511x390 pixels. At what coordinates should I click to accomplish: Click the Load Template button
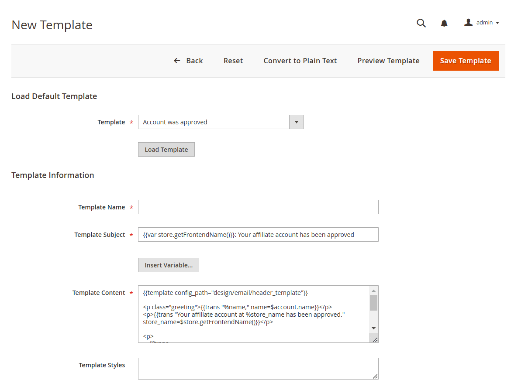pos(166,149)
